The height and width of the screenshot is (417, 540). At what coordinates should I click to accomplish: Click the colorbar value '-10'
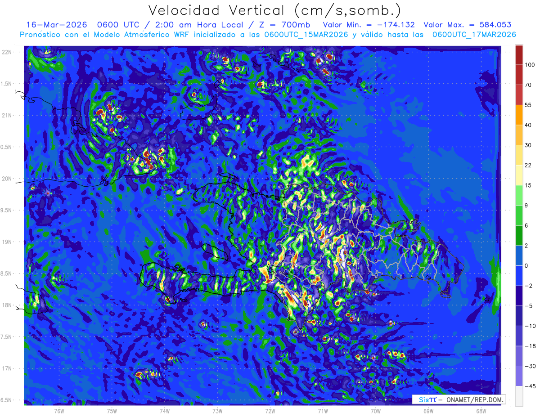530,326
